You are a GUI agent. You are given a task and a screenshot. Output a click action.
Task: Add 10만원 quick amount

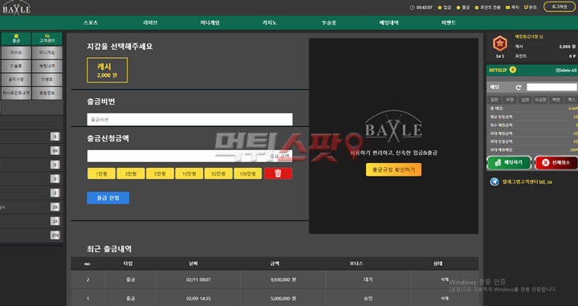pyautogui.click(x=189, y=173)
